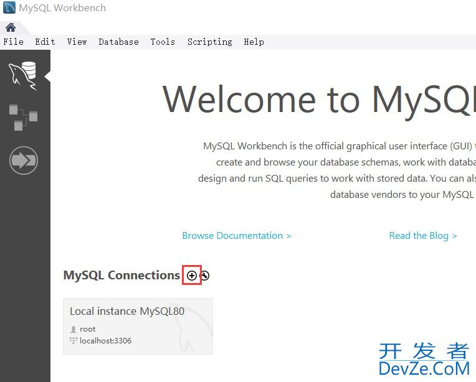Select the dolphin connections sidebar icon

[x=23, y=76]
